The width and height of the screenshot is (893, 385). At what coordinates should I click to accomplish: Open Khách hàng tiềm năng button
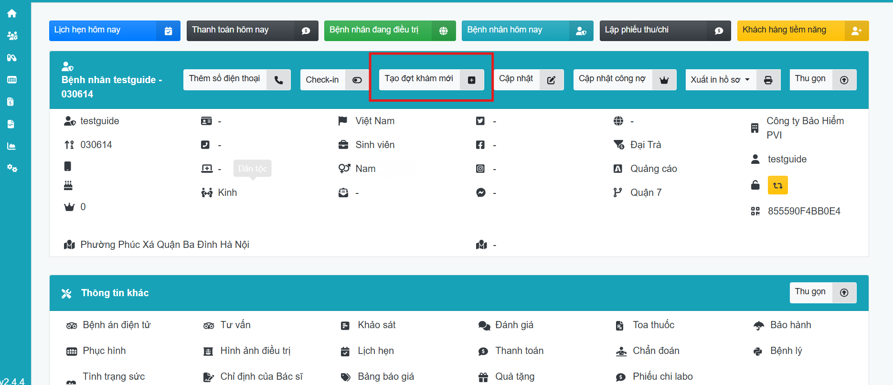[802, 31]
